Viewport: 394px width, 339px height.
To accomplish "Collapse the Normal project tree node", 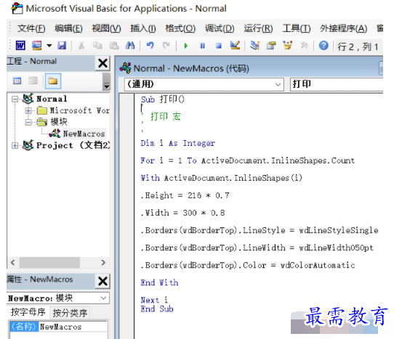I will point(15,99).
